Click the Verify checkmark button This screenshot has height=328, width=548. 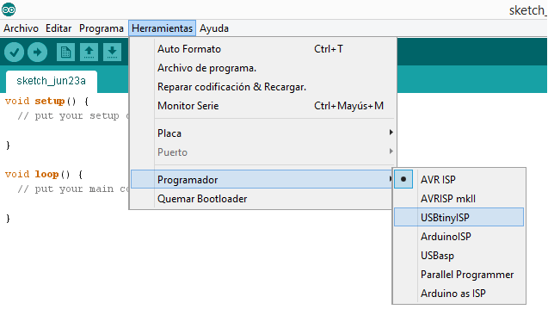pyautogui.click(x=15, y=53)
